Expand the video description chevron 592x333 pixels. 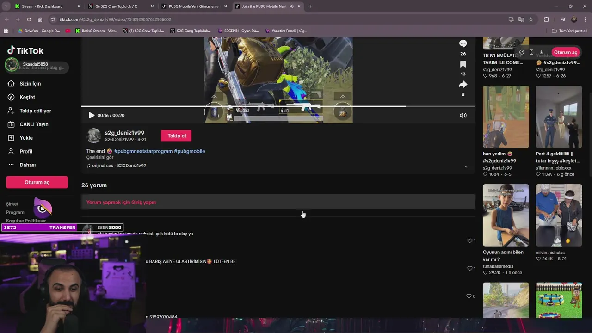(466, 166)
